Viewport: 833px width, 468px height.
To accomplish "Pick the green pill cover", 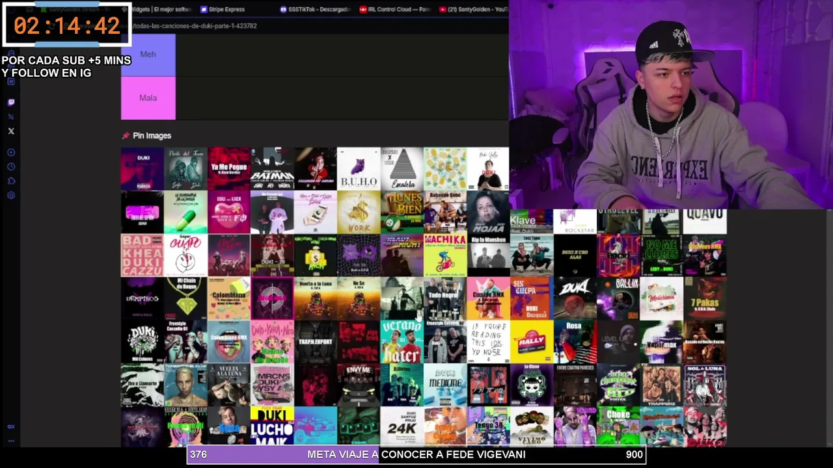I will (x=185, y=212).
